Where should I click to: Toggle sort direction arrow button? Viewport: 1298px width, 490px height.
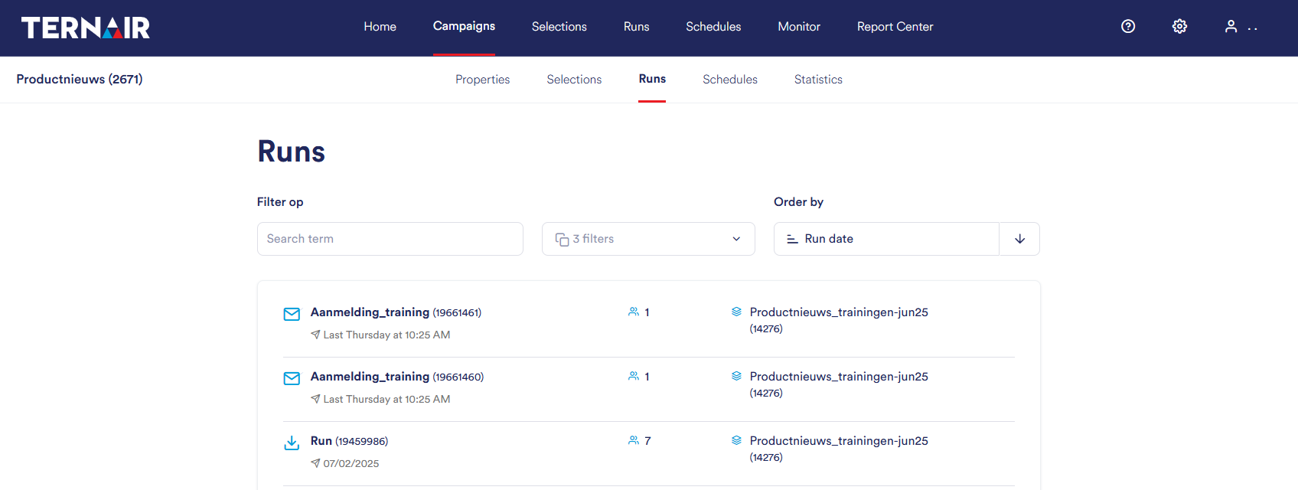click(x=1019, y=239)
